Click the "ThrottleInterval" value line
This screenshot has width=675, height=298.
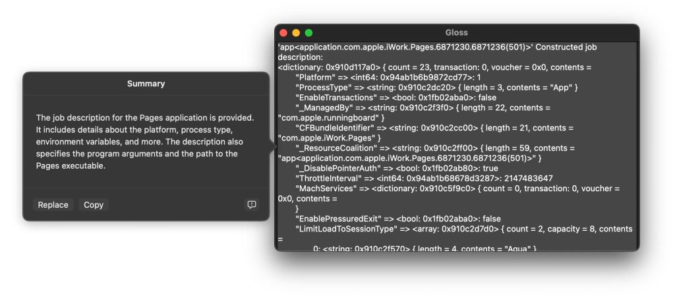(422, 179)
